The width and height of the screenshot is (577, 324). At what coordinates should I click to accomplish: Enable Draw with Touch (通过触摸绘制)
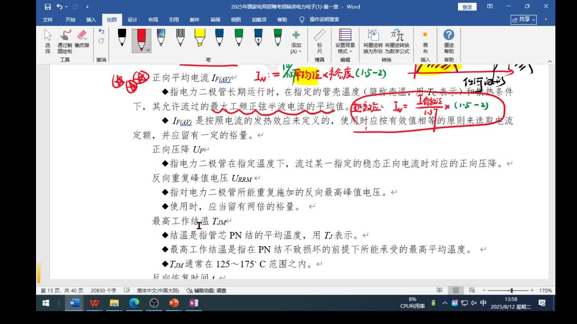click(65, 41)
